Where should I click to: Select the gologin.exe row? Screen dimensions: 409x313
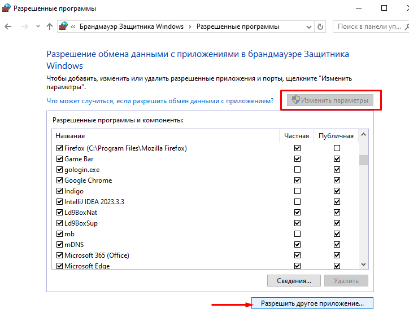205,170
